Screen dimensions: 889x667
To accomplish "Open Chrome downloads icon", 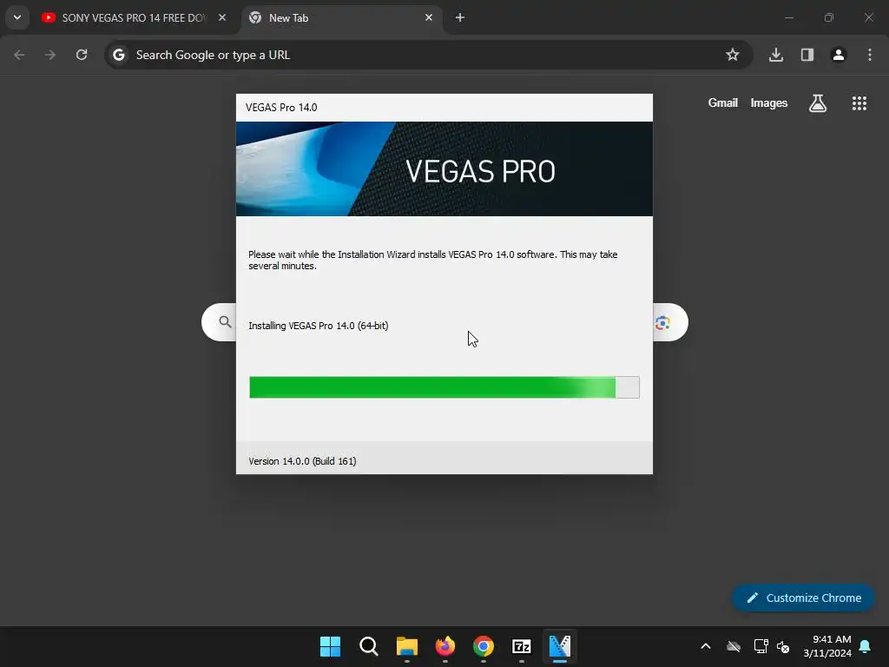I will click(776, 55).
